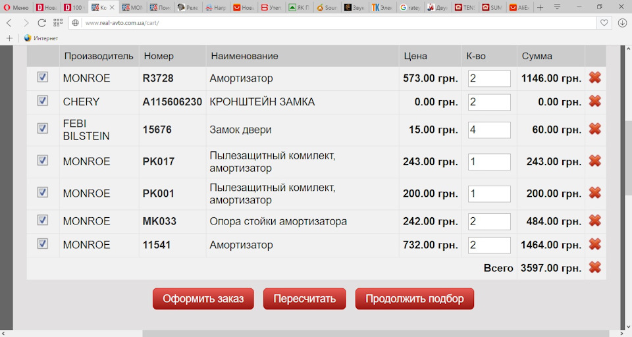Image resolution: width=632 pixels, height=337 pixels.
Task: Open the Speed Dial grid
Action: [x=58, y=22]
